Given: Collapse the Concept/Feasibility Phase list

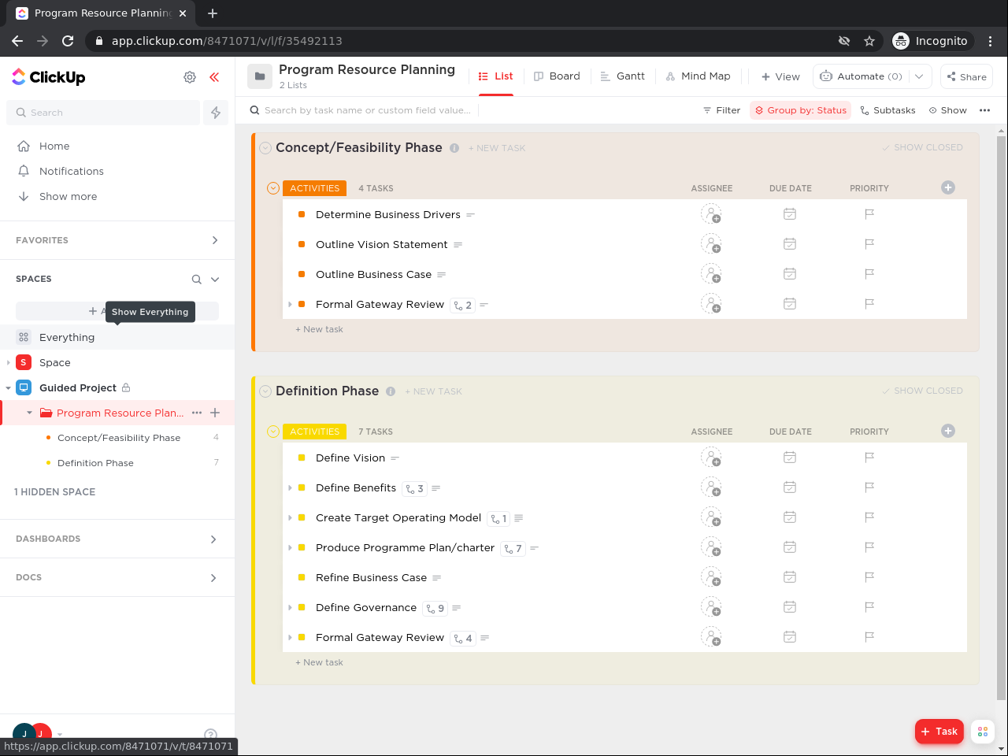Looking at the screenshot, I should [265, 148].
